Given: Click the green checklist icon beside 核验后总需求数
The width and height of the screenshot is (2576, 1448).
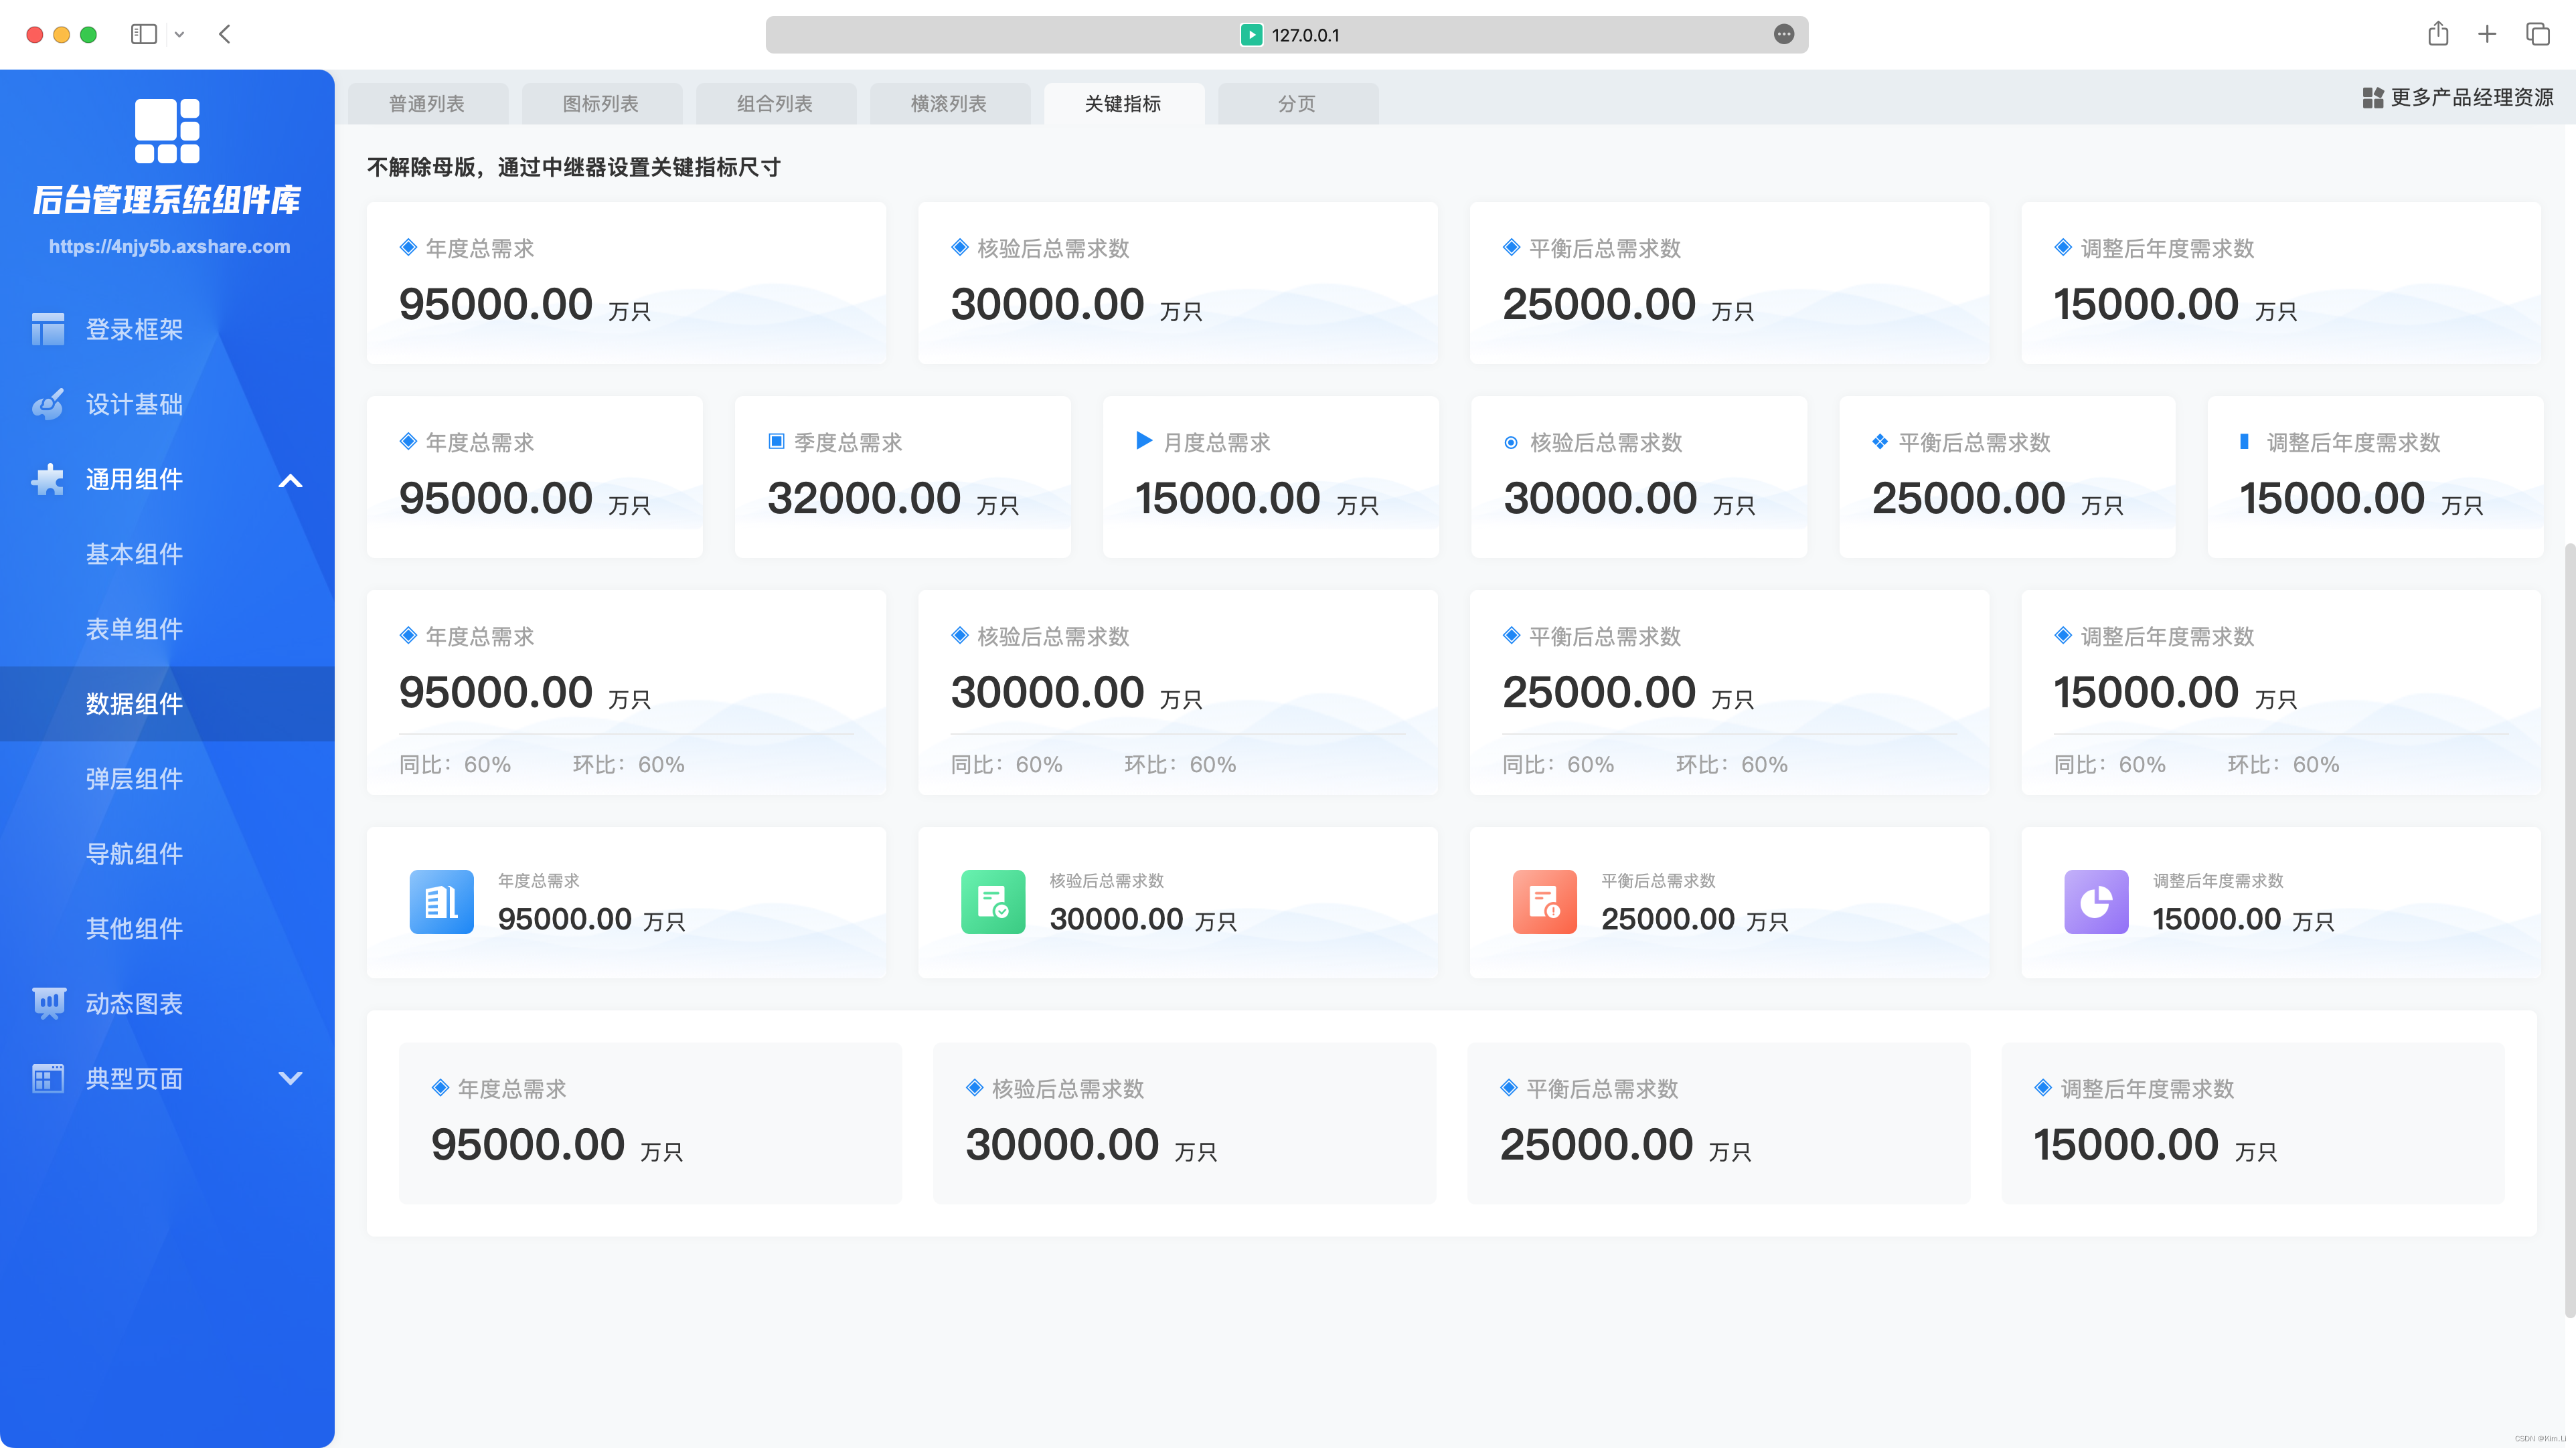Looking at the screenshot, I should coord(993,901).
